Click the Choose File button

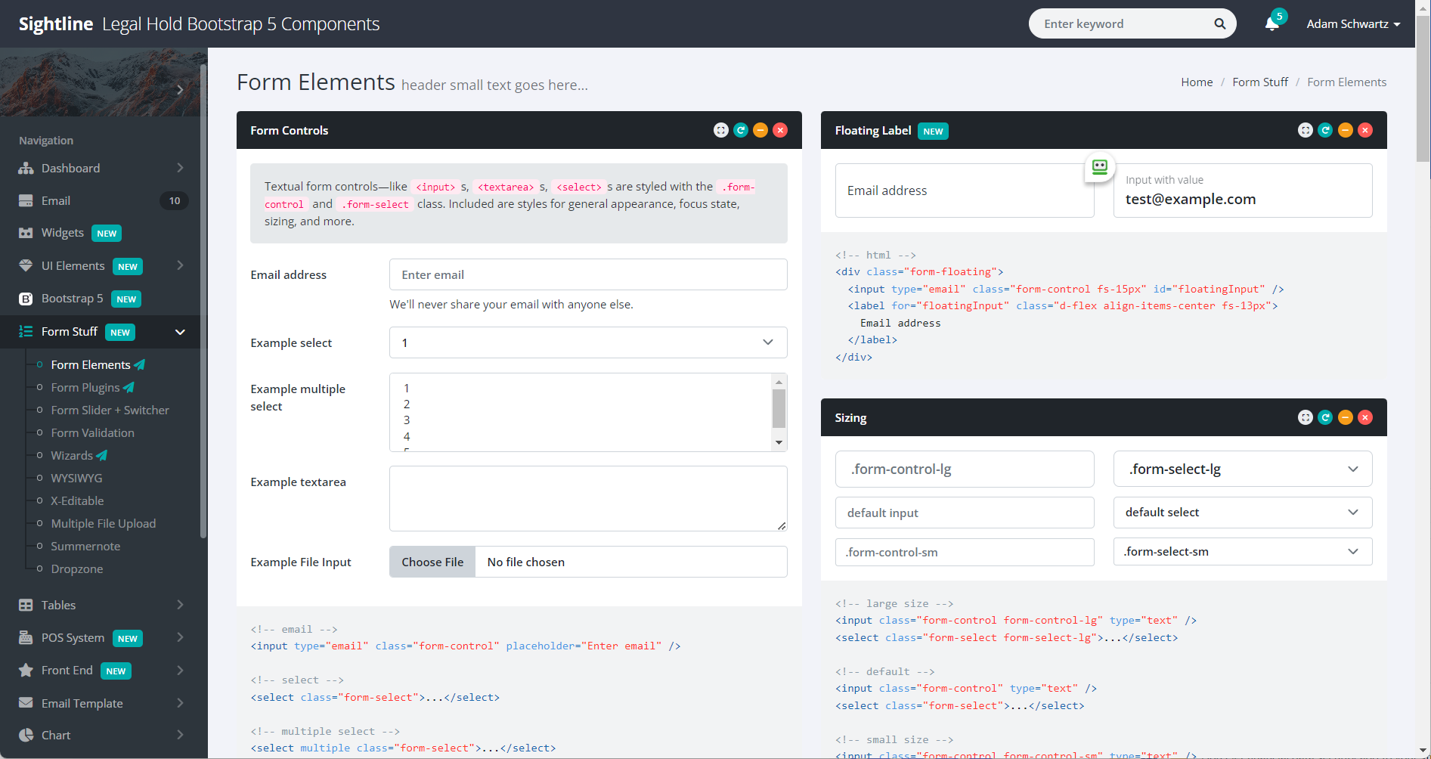pyautogui.click(x=432, y=562)
